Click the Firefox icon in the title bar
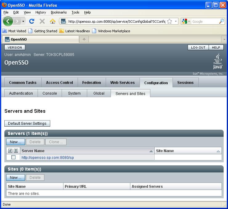 [4, 5]
